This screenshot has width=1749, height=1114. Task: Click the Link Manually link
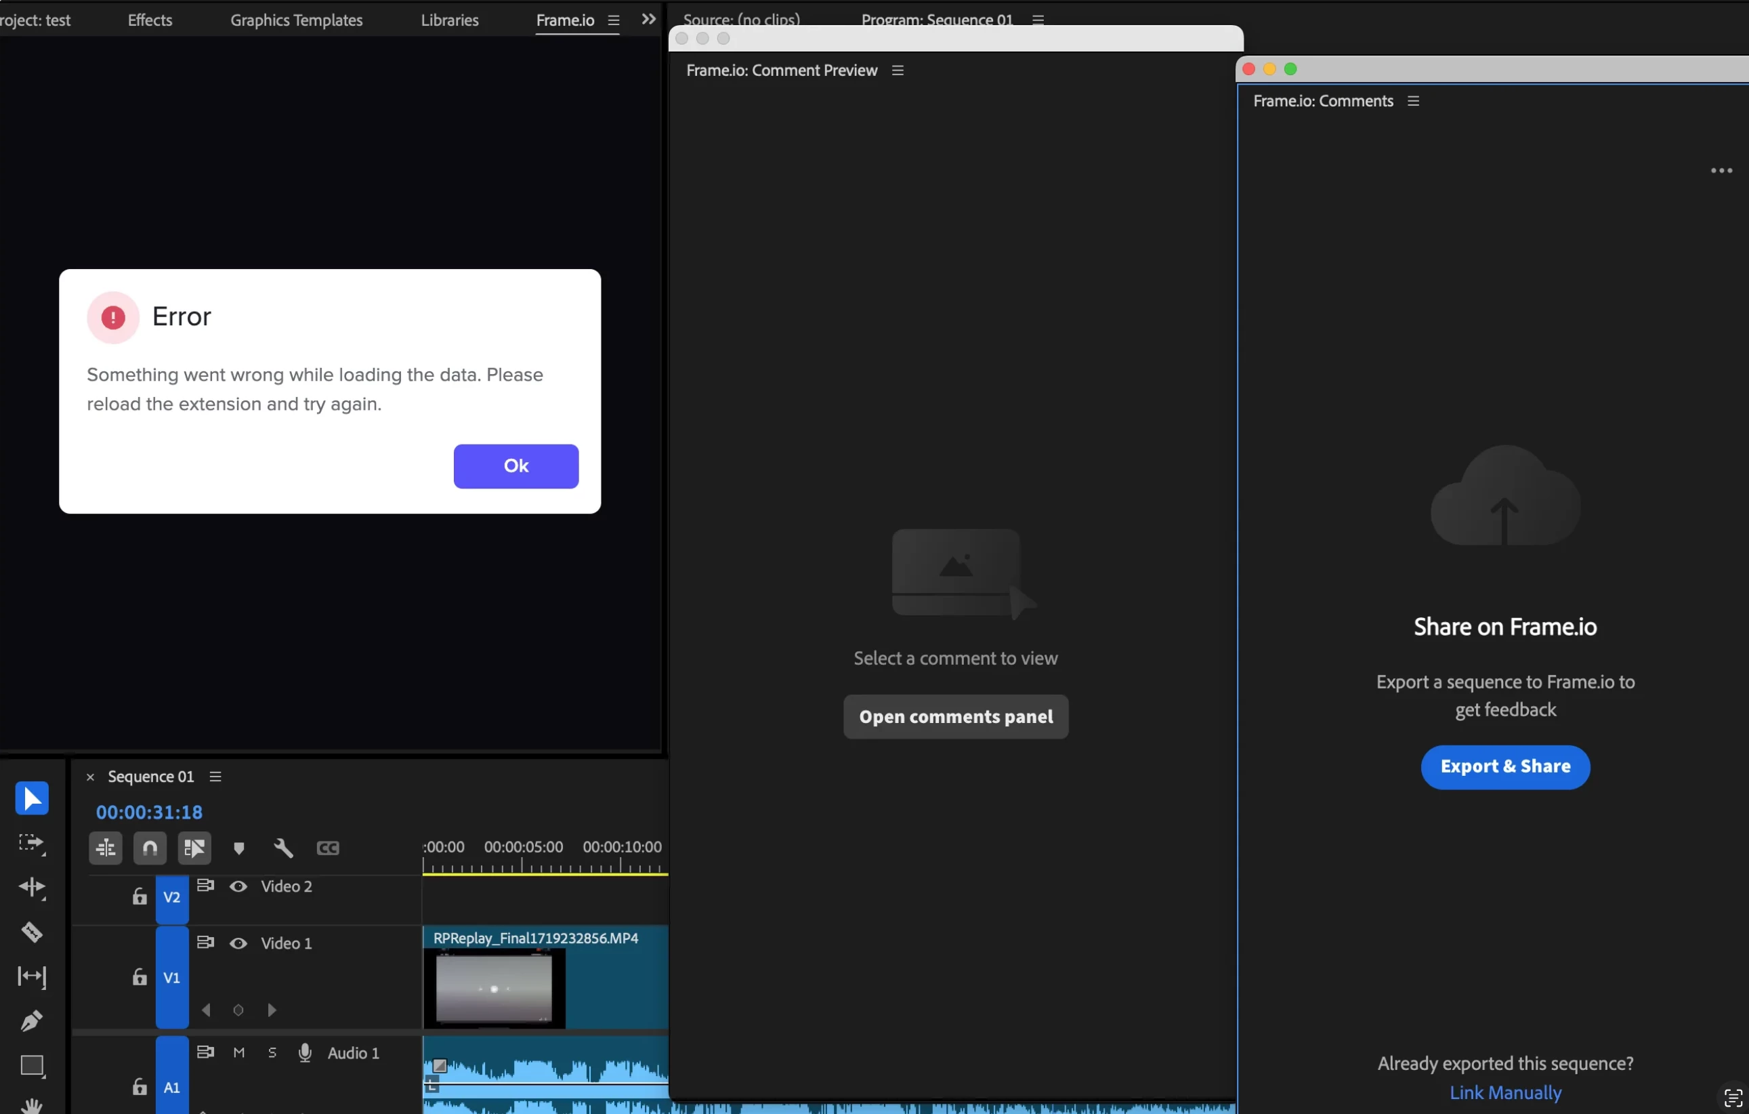tap(1505, 1092)
